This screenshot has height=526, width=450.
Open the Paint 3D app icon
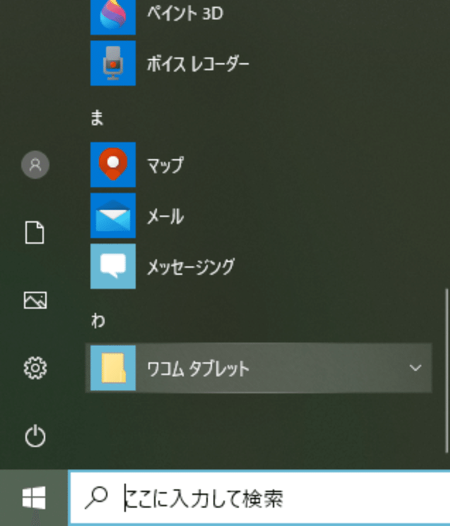pyautogui.click(x=113, y=17)
